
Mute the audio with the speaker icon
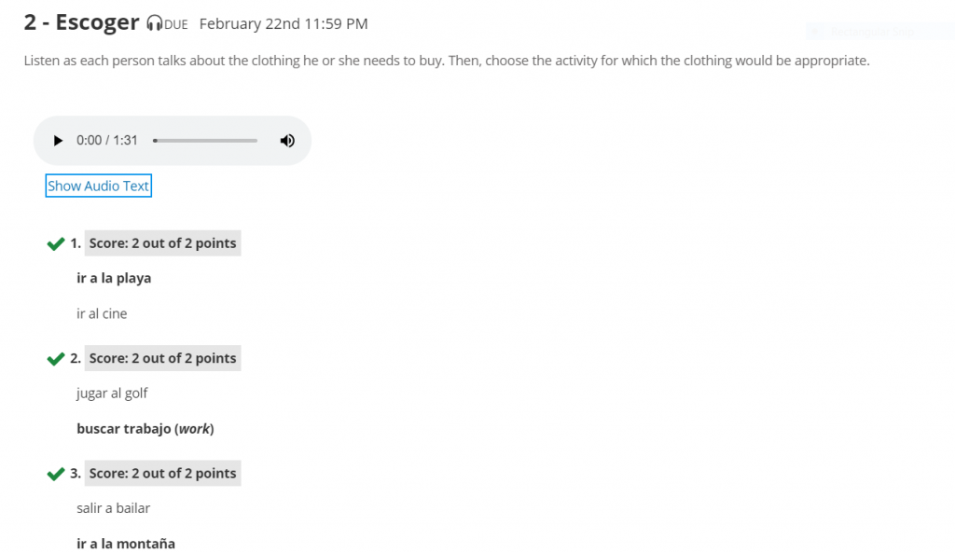(287, 141)
